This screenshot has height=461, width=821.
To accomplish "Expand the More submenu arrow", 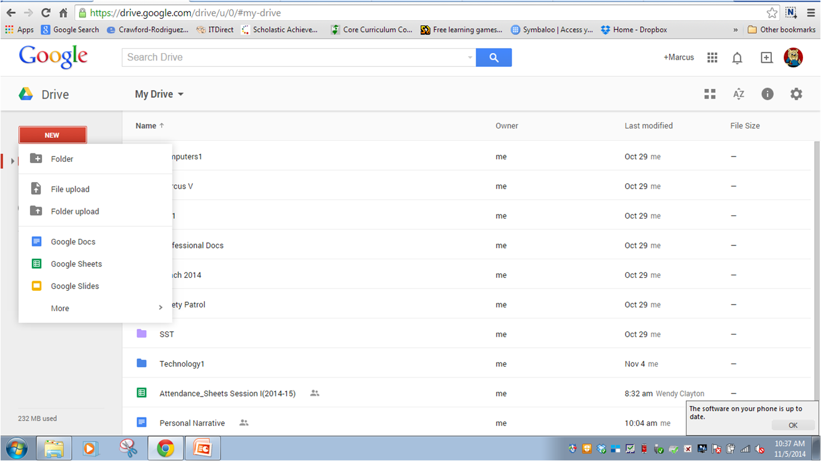I will click(160, 308).
